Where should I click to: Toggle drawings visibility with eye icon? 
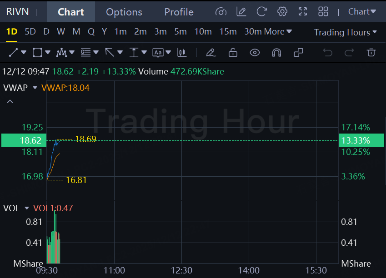255,53
